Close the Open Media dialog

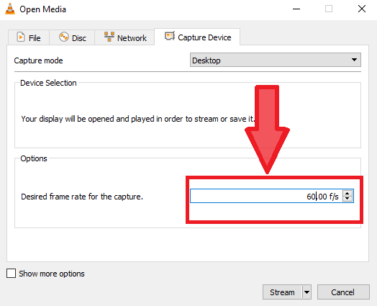point(362,9)
